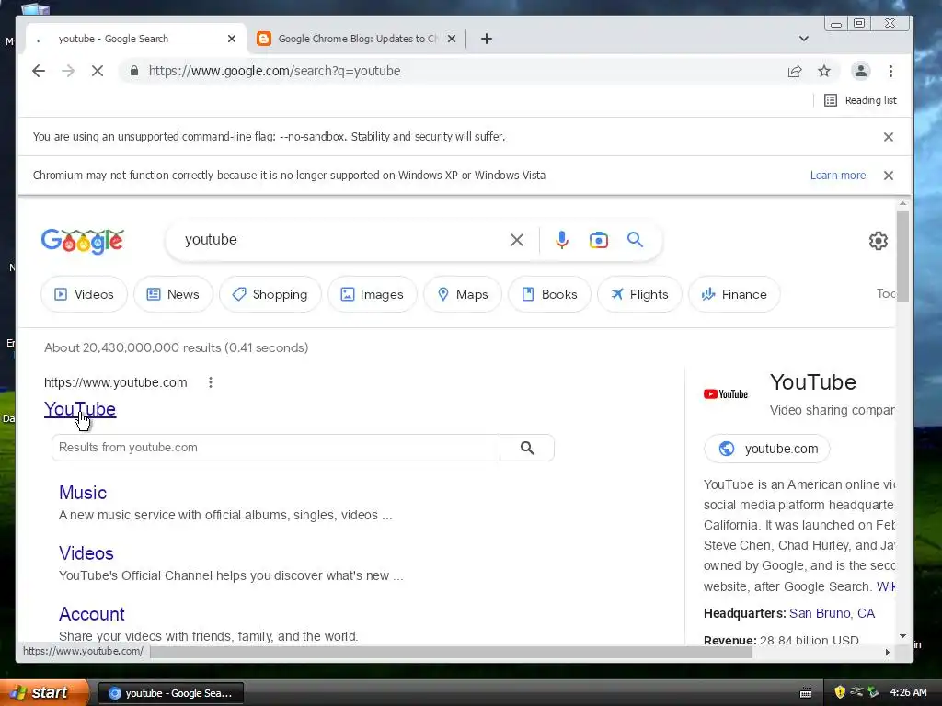Viewport: 942px width, 706px height.
Task: Switch to Finance results
Action: point(734,294)
